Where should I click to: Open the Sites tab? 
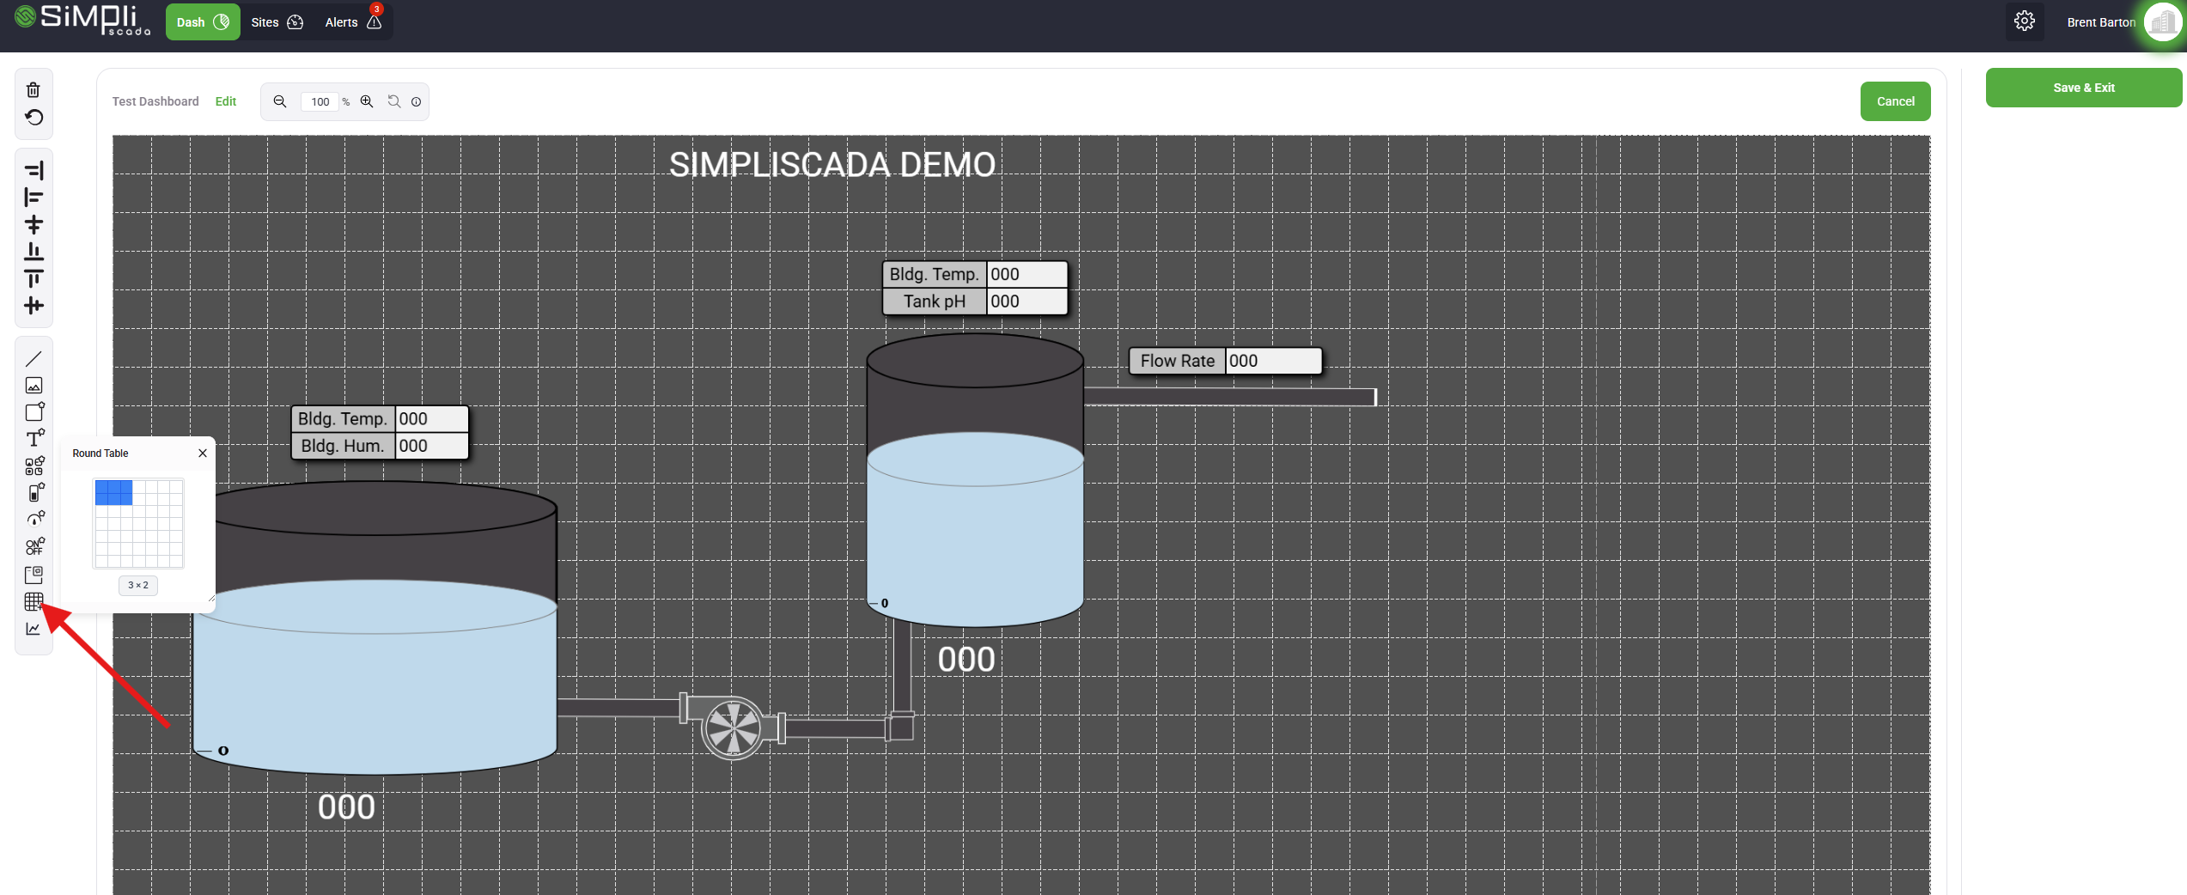click(277, 22)
